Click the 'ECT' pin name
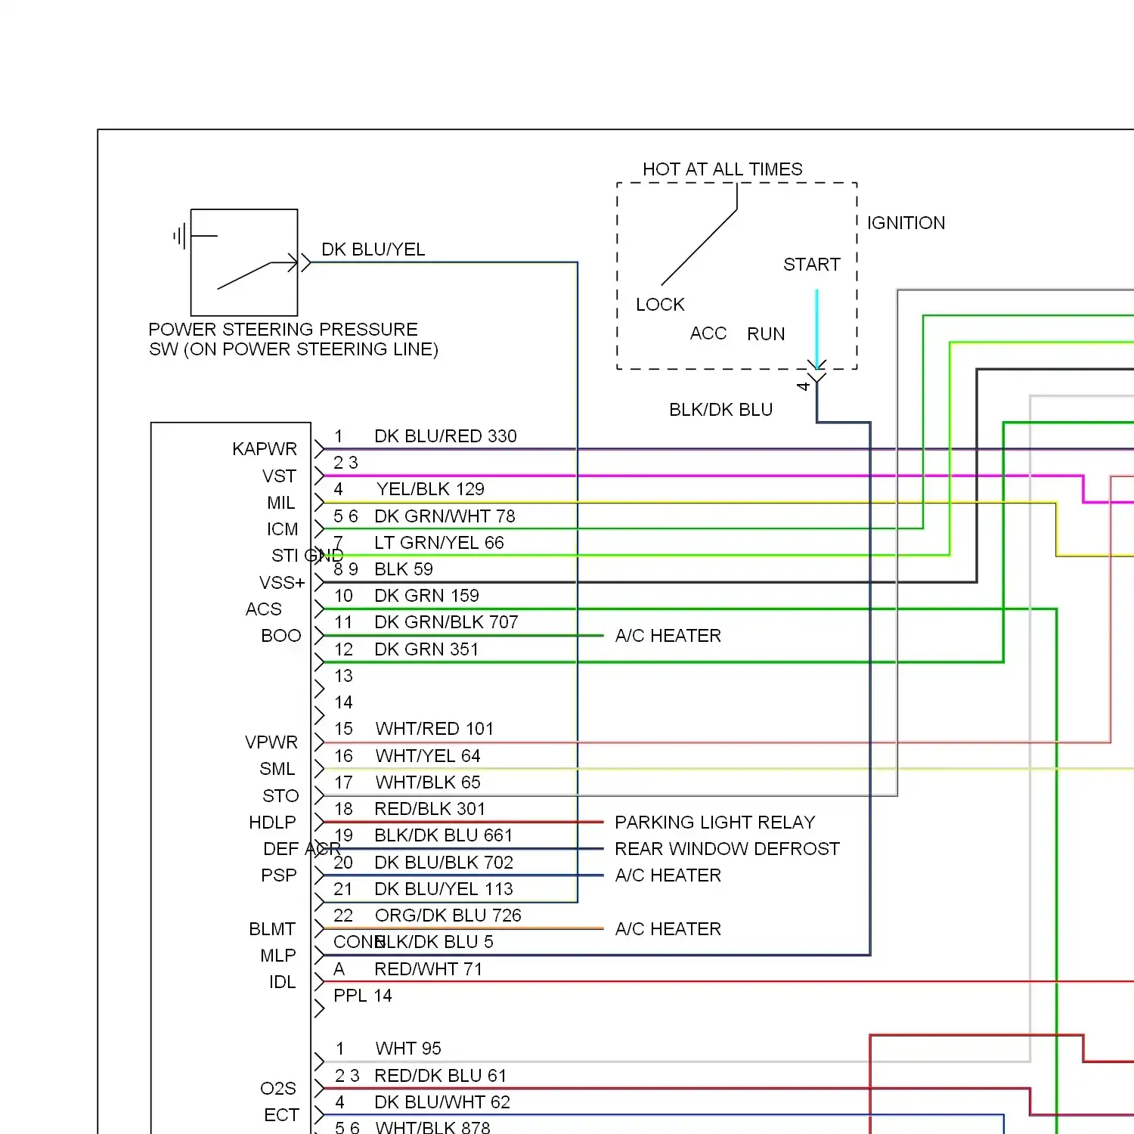The height and width of the screenshot is (1134, 1134). pyautogui.click(x=281, y=1115)
